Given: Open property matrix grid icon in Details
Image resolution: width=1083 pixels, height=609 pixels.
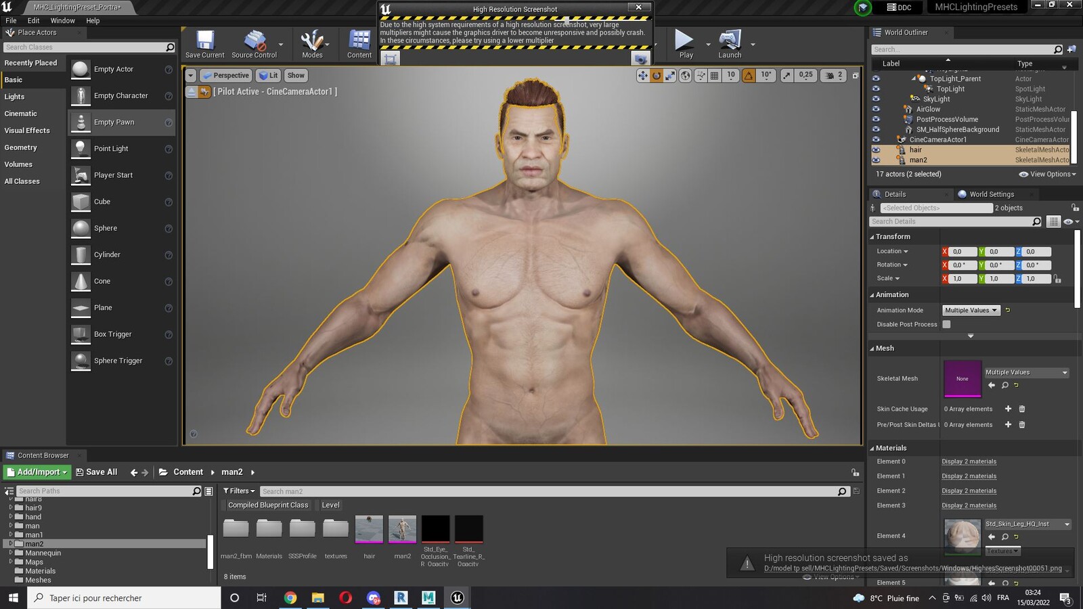Looking at the screenshot, I should (x=1053, y=221).
